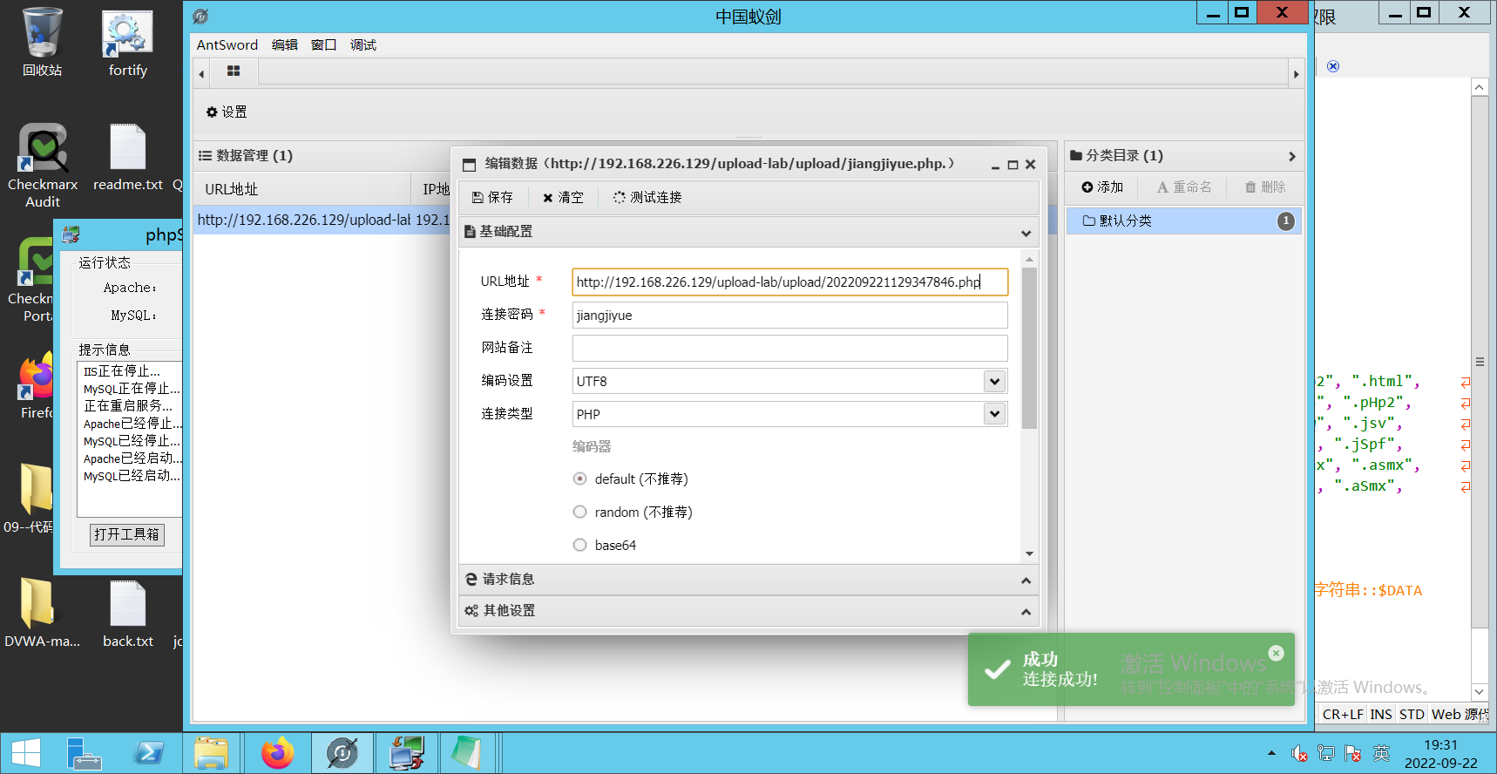1497x774 pixels.
Task: Open the AntSword menu
Action: 227,45
